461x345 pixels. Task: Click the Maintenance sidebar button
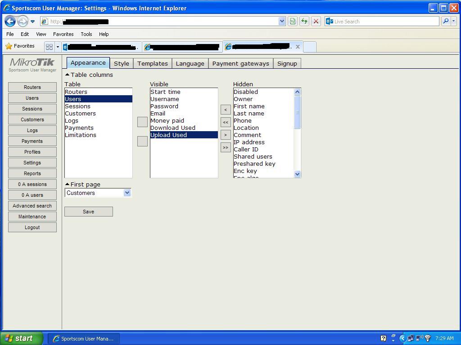tap(32, 217)
